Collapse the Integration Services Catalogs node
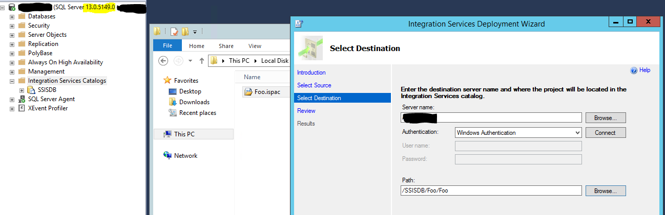The image size is (665, 215). [x=12, y=81]
